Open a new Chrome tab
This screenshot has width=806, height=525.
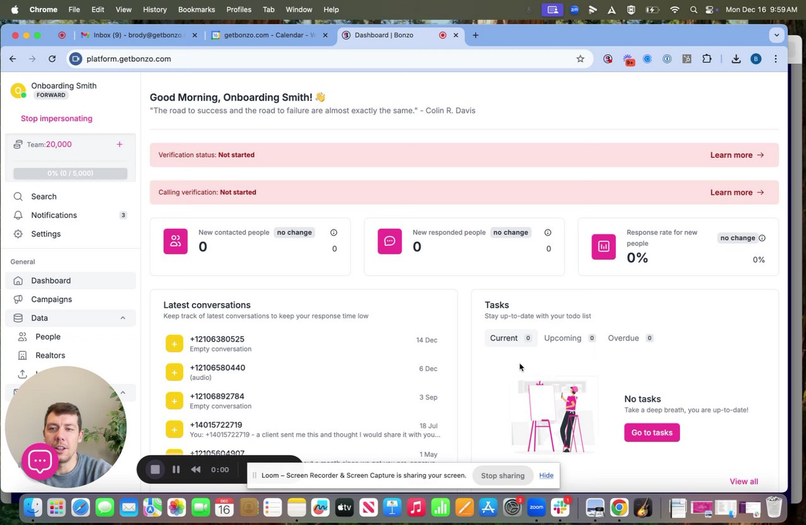pyautogui.click(x=475, y=35)
